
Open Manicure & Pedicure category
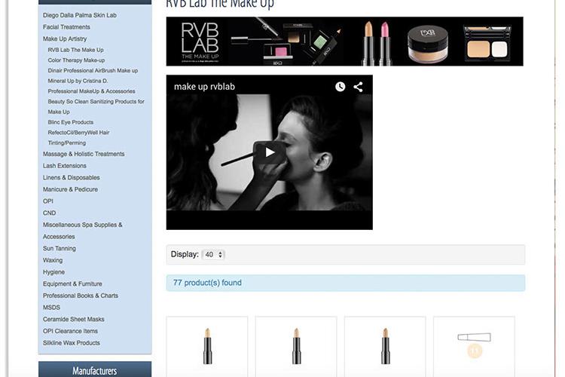click(70, 189)
